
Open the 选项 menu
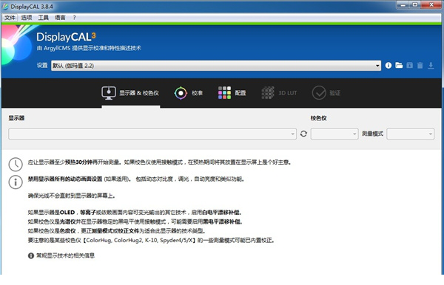tap(27, 18)
